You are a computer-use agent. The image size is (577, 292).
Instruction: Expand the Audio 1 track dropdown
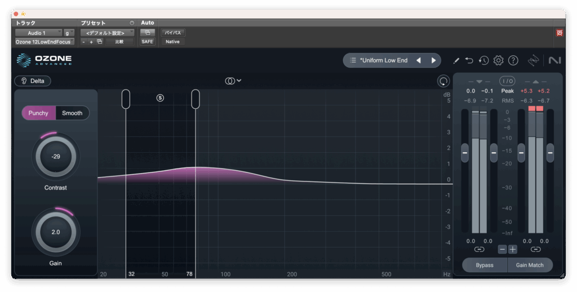coord(38,33)
